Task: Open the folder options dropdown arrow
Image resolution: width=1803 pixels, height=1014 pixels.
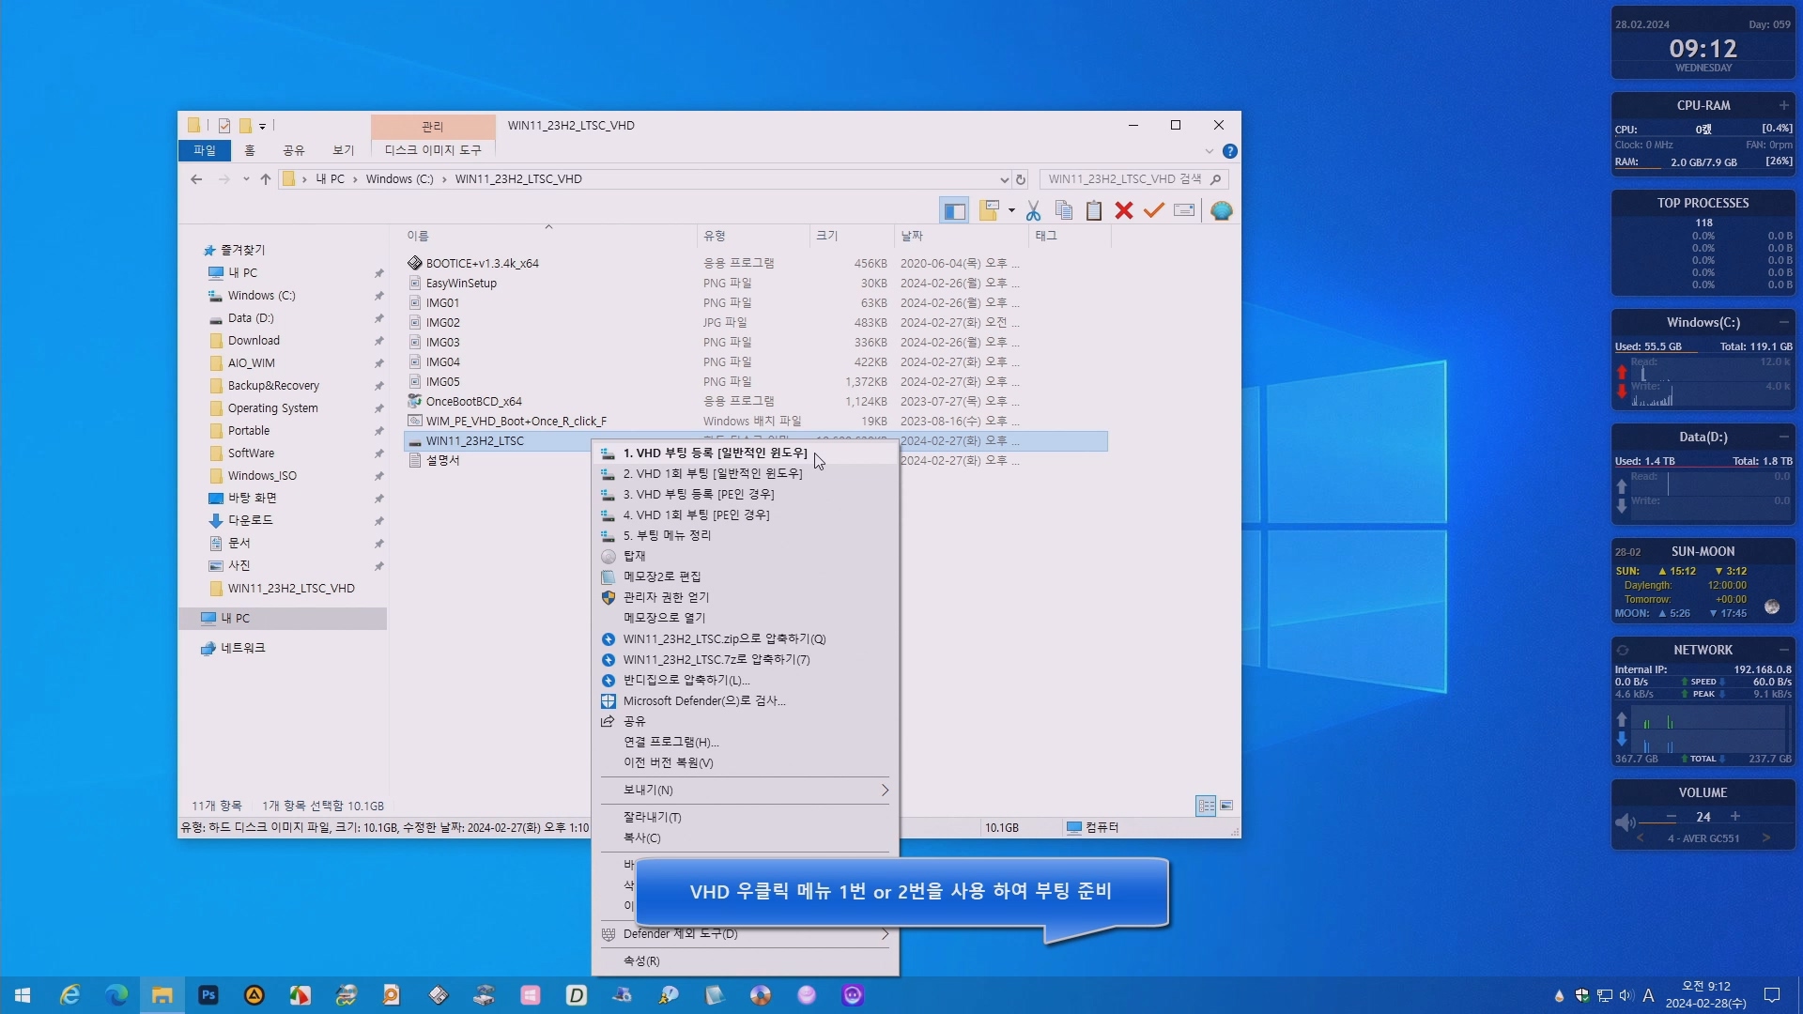Action: pos(1011,211)
